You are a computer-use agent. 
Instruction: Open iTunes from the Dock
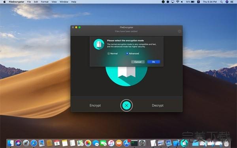pos(111,143)
